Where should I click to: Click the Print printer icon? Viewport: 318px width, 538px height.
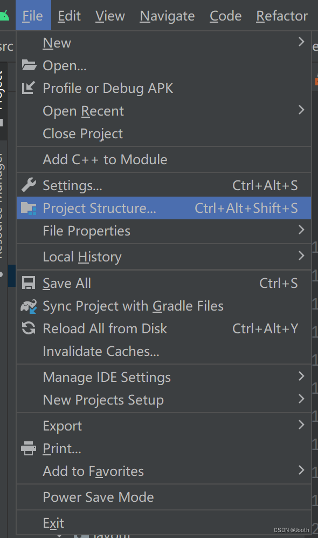[x=28, y=448]
